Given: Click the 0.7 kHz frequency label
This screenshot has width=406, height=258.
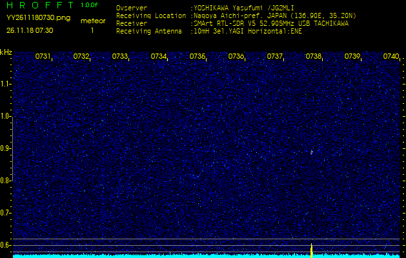Looking at the screenshot, I should pyautogui.click(x=6, y=212).
